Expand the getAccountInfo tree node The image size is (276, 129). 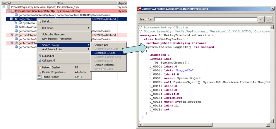(11, 43)
